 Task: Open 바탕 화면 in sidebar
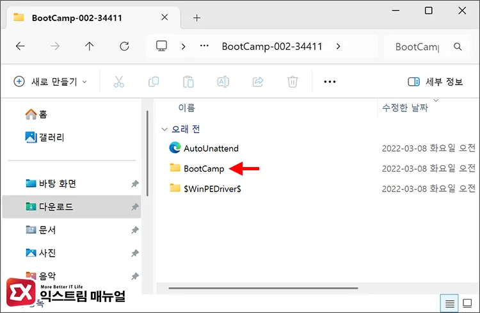pos(51,184)
